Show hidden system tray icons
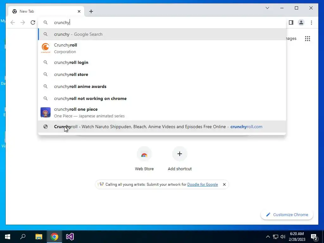Viewport: 324px width, 243px height. point(268,237)
